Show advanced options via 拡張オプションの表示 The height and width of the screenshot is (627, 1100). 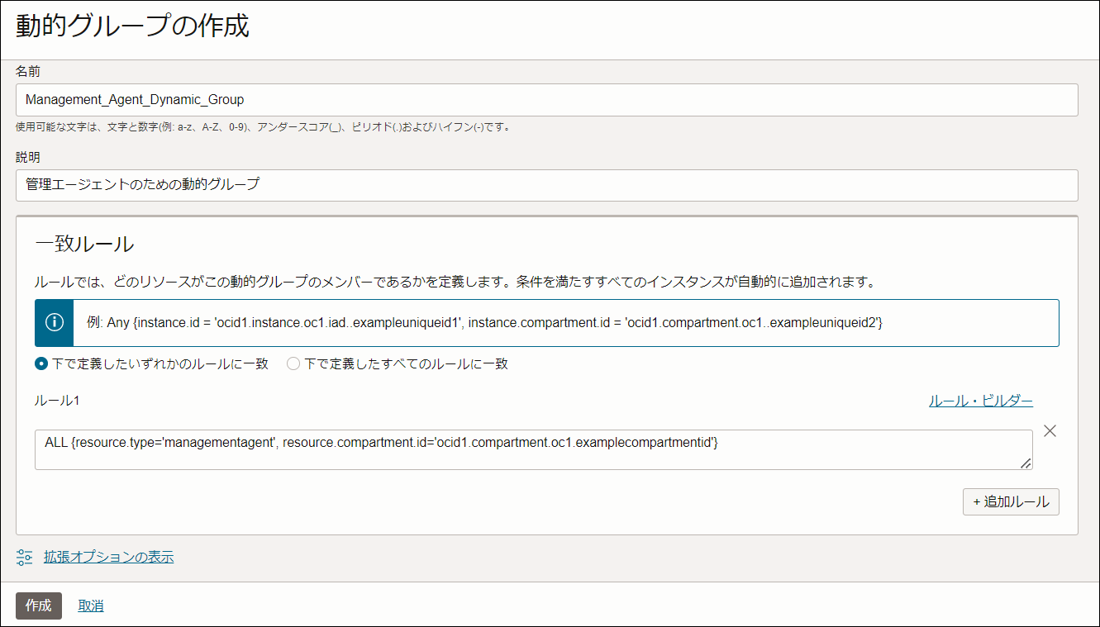[109, 557]
